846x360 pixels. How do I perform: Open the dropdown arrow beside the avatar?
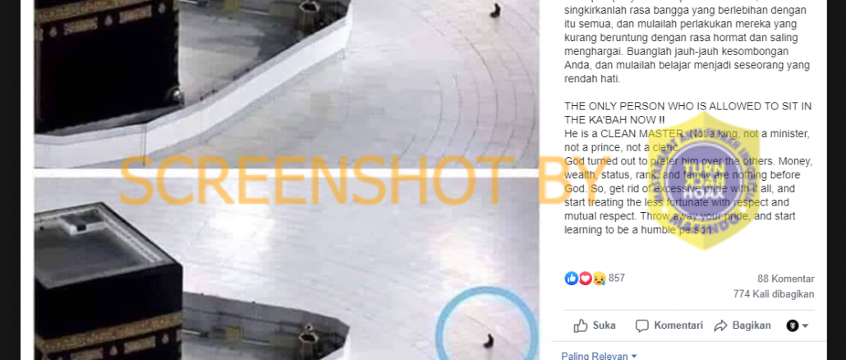coord(806,326)
